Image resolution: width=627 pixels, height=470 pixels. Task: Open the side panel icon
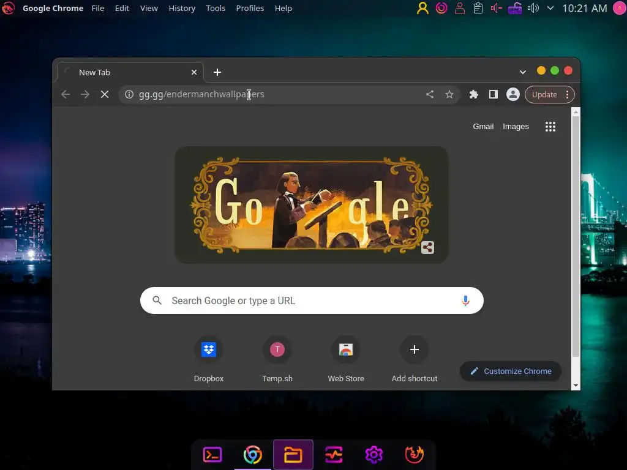pos(494,94)
